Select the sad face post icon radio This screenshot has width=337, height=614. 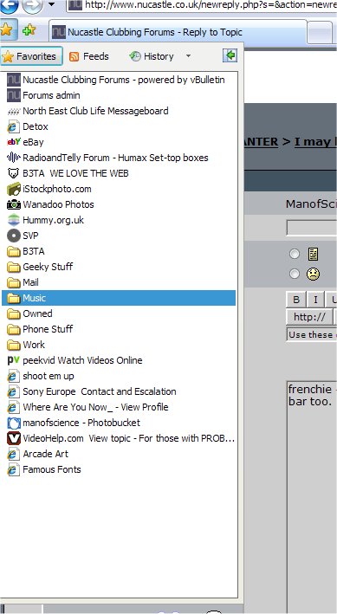click(x=295, y=274)
